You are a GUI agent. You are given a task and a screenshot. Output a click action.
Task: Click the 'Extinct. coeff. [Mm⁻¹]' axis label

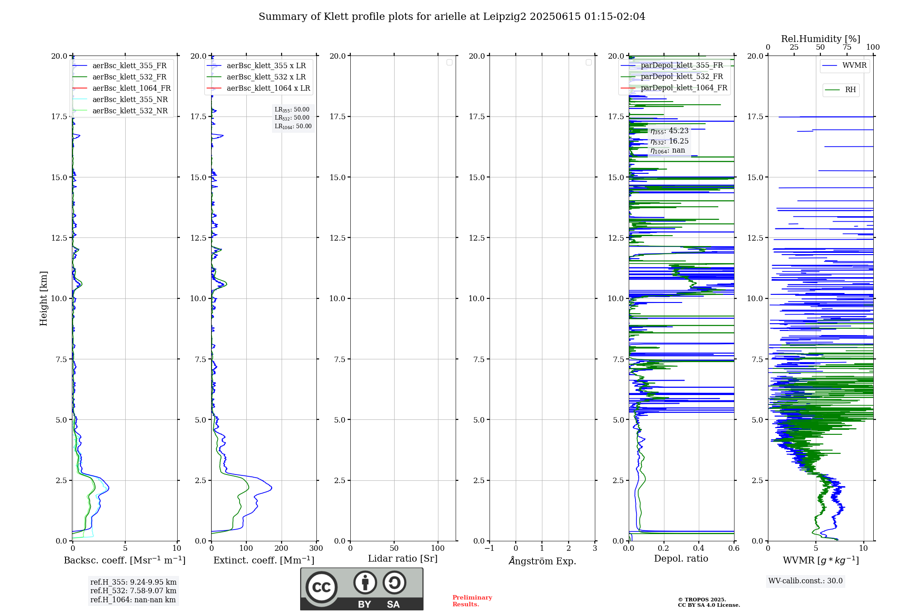tap(264, 560)
